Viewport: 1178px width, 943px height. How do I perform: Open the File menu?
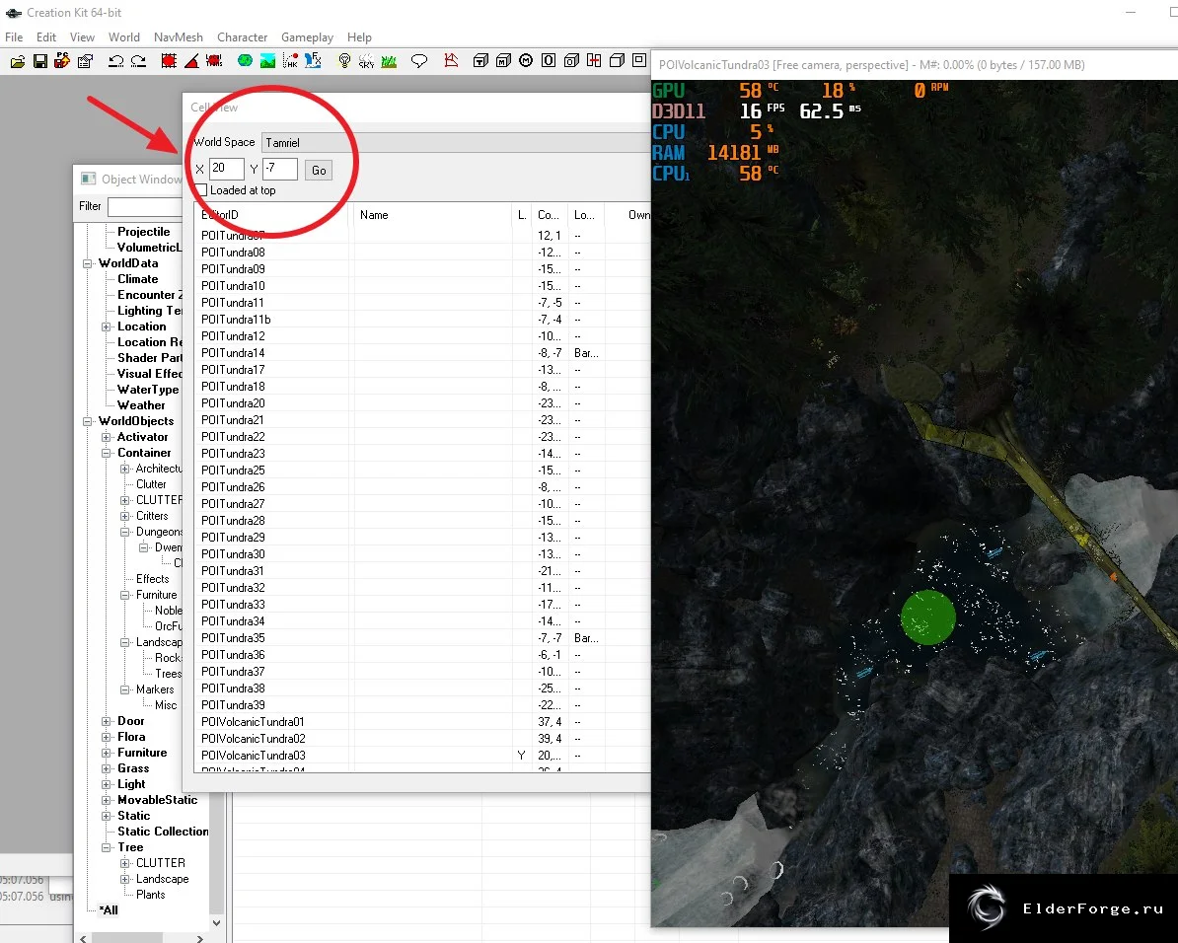tap(14, 37)
